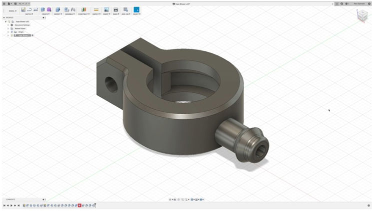Jump to timeline end button
This screenshot has height=211, width=375.
click(18, 206)
